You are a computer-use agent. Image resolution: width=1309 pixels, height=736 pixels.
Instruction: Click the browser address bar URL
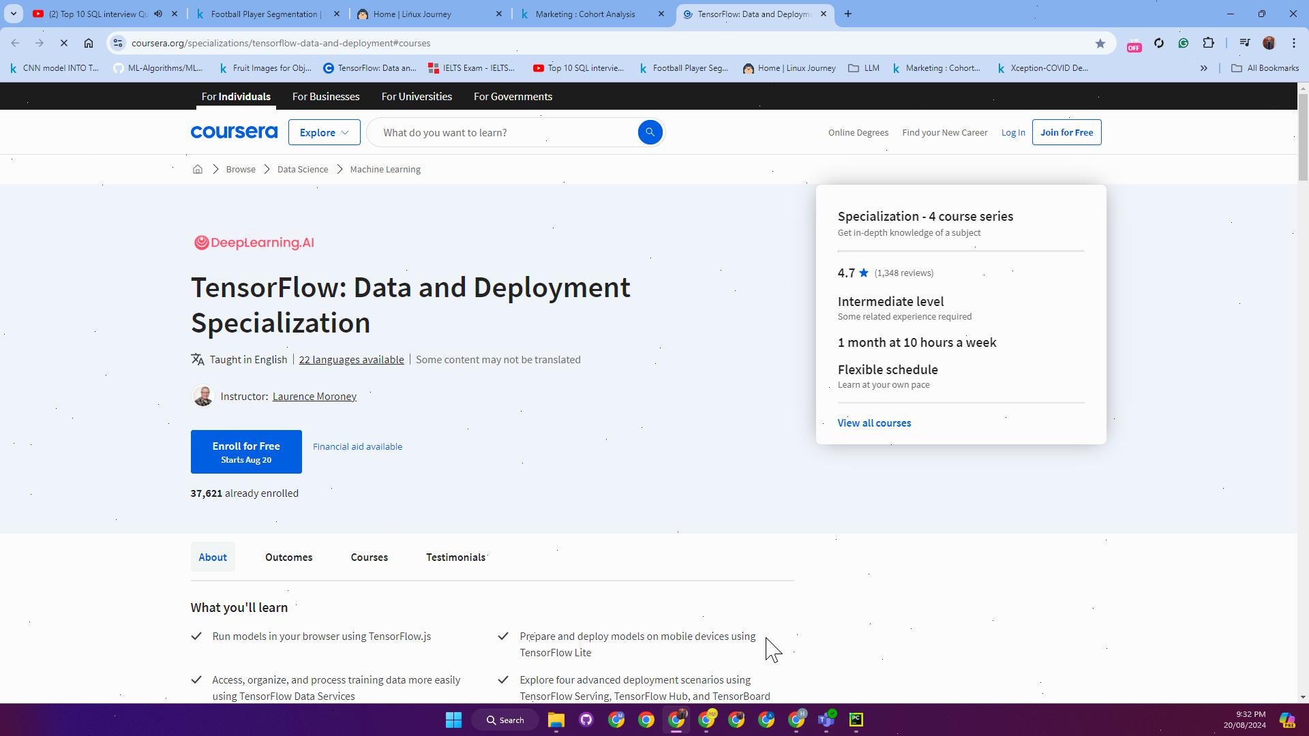(x=281, y=43)
